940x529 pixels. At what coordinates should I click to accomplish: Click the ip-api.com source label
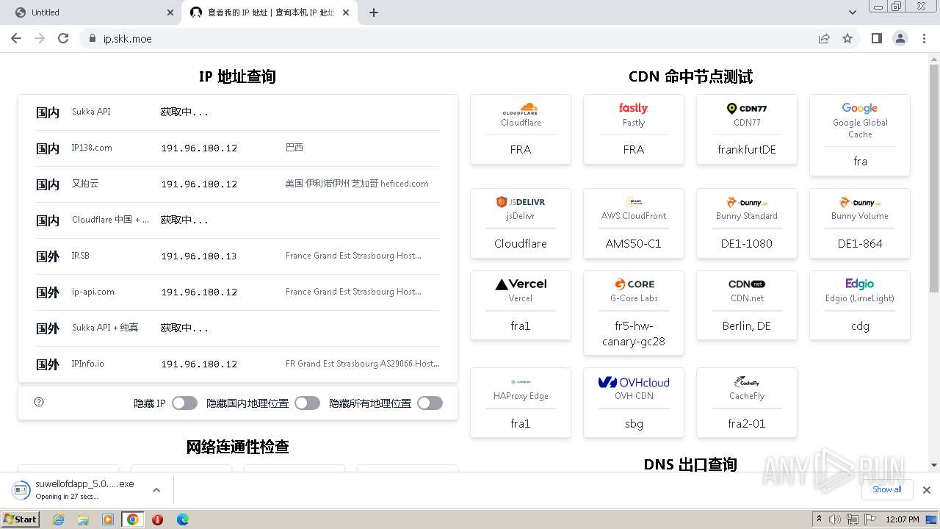click(93, 292)
